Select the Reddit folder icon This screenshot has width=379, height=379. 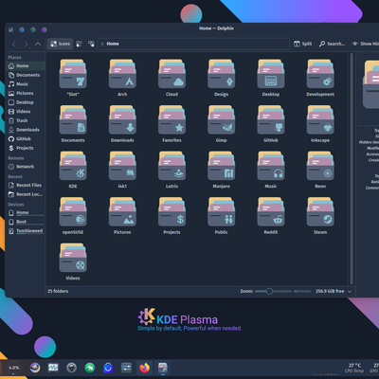click(x=271, y=212)
